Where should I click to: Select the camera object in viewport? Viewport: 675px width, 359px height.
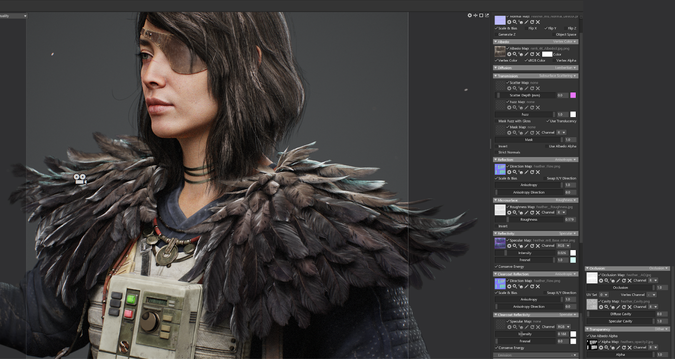(80, 179)
